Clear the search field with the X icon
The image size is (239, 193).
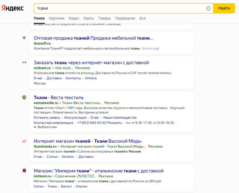pos(208,8)
